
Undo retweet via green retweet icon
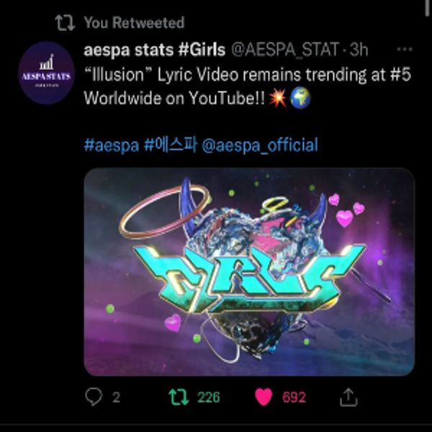179,397
